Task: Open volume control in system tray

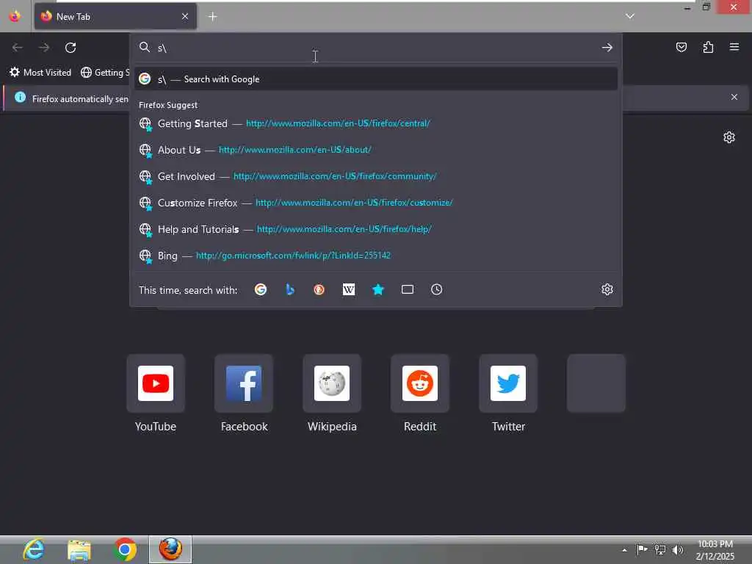Action: tap(678, 549)
